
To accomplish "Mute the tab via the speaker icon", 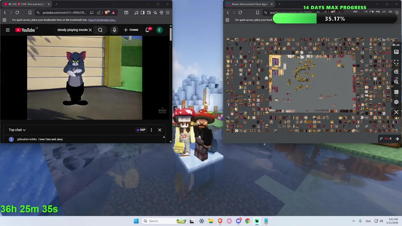I will (x=10, y=4).
